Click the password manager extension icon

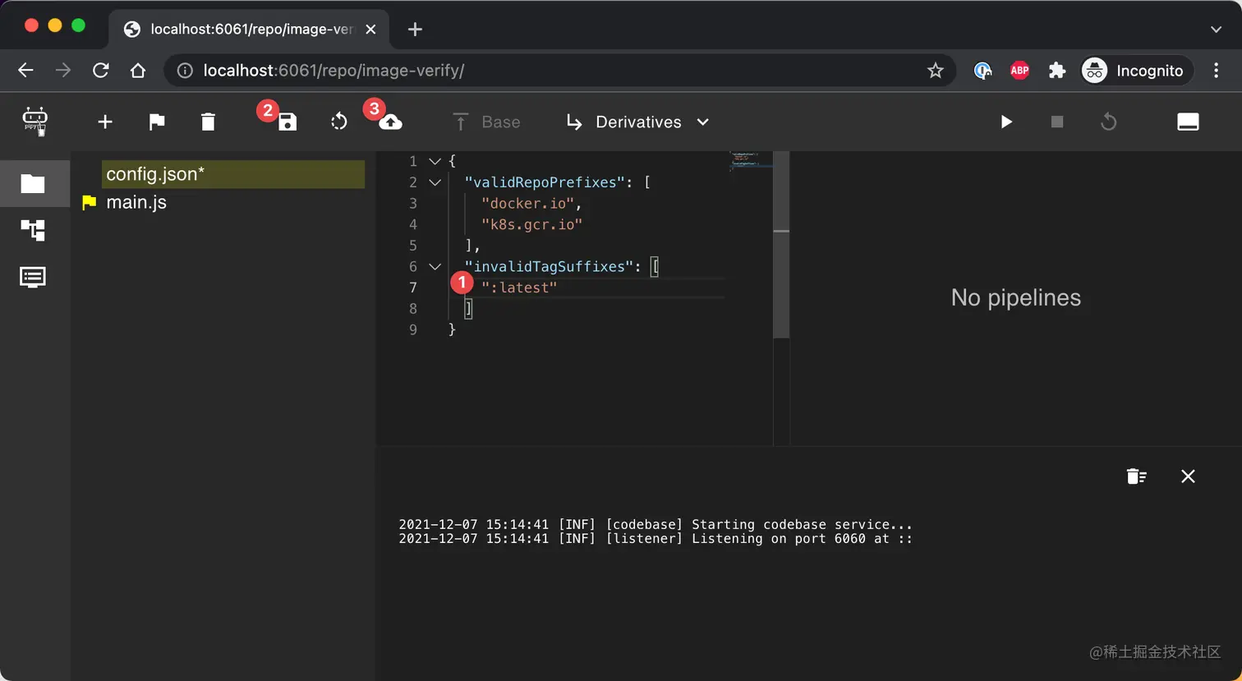coord(982,71)
